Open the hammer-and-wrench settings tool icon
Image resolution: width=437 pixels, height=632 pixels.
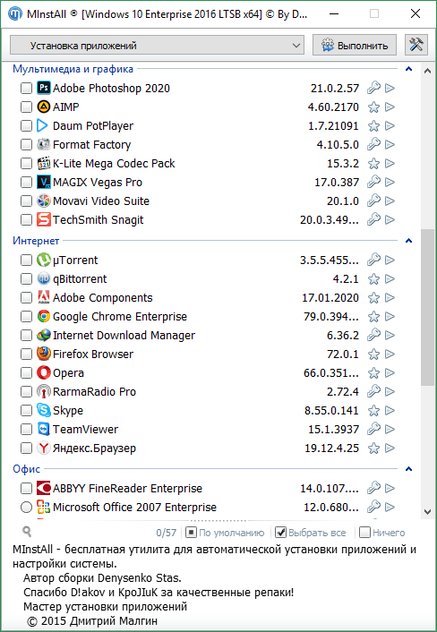click(x=416, y=45)
